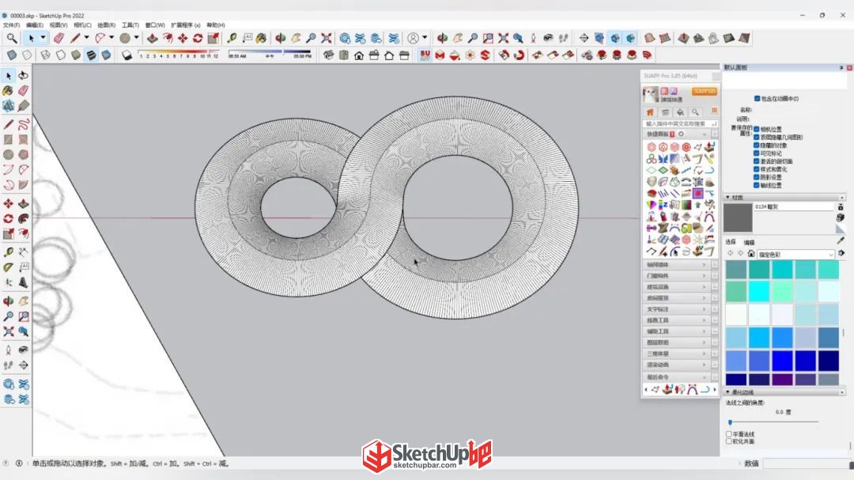Open the 编辑(E) menu
The height and width of the screenshot is (480, 854).
34,25
